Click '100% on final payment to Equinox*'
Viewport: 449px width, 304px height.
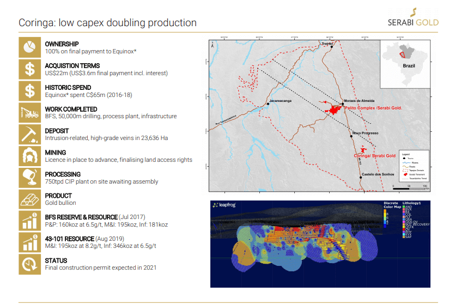click(91, 52)
